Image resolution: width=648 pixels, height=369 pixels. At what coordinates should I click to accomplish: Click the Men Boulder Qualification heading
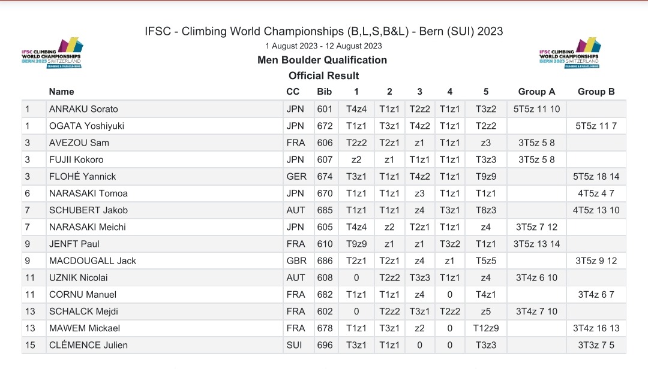[322, 60]
